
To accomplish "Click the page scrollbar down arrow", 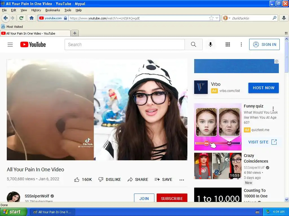I will click(x=286, y=199).
